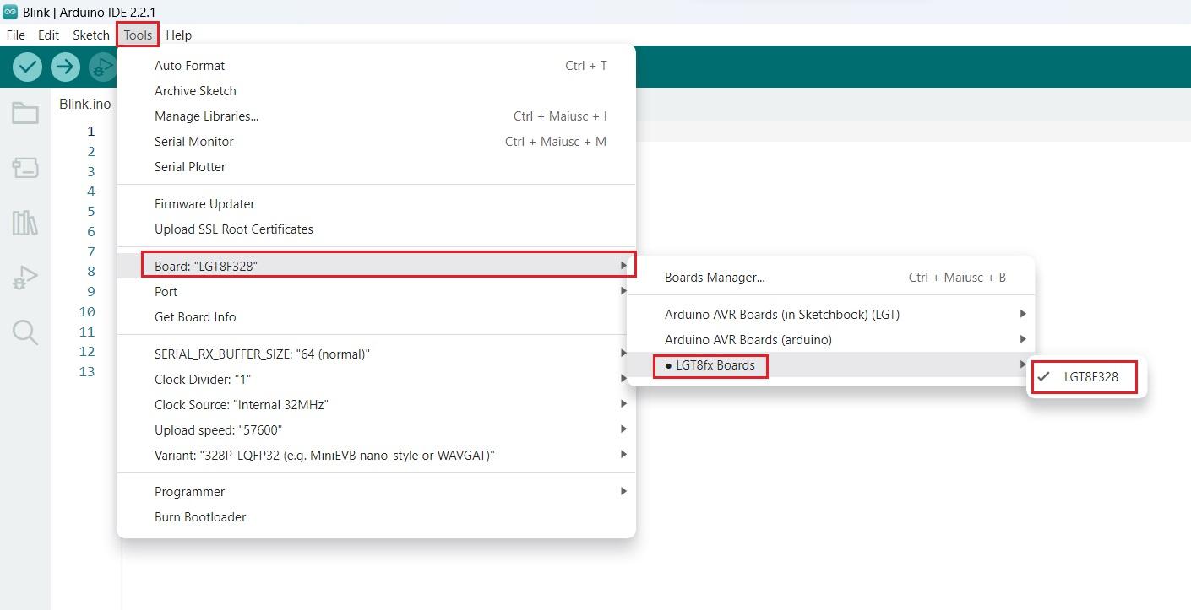Screen dimensions: 1191x610
Task: Choose Burn Bootloader entry
Action: (x=376, y=517)
